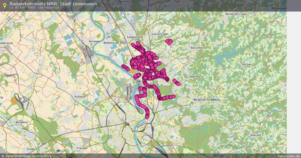Image resolution: width=301 pixels, height=158 pixels.
Task: Click the 'Monheim am Rhein' label
Action: click(116, 43)
